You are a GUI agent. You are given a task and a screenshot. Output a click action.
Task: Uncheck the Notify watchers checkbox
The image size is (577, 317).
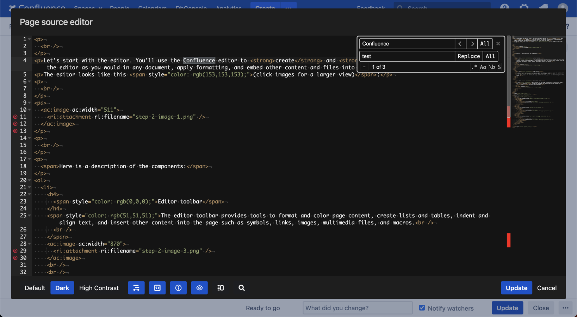click(x=422, y=307)
